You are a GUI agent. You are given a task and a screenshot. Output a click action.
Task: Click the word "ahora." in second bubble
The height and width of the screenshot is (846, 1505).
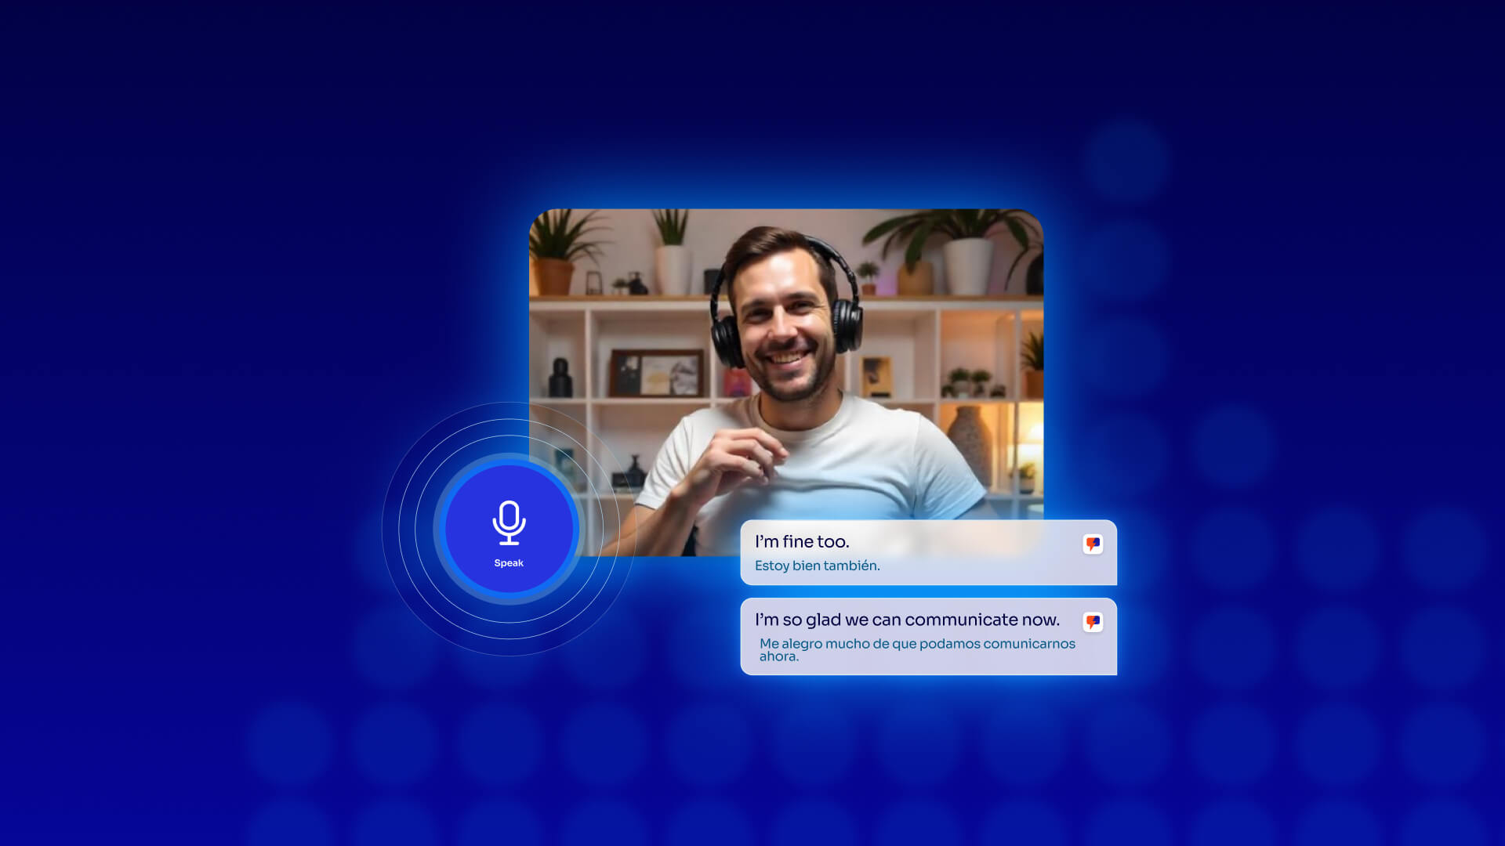coord(778,656)
